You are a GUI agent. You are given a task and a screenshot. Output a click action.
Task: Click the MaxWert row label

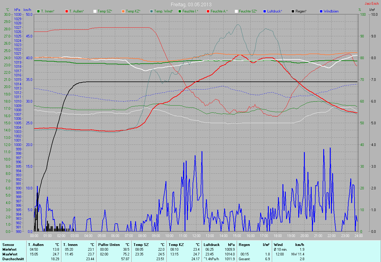pos(10,254)
